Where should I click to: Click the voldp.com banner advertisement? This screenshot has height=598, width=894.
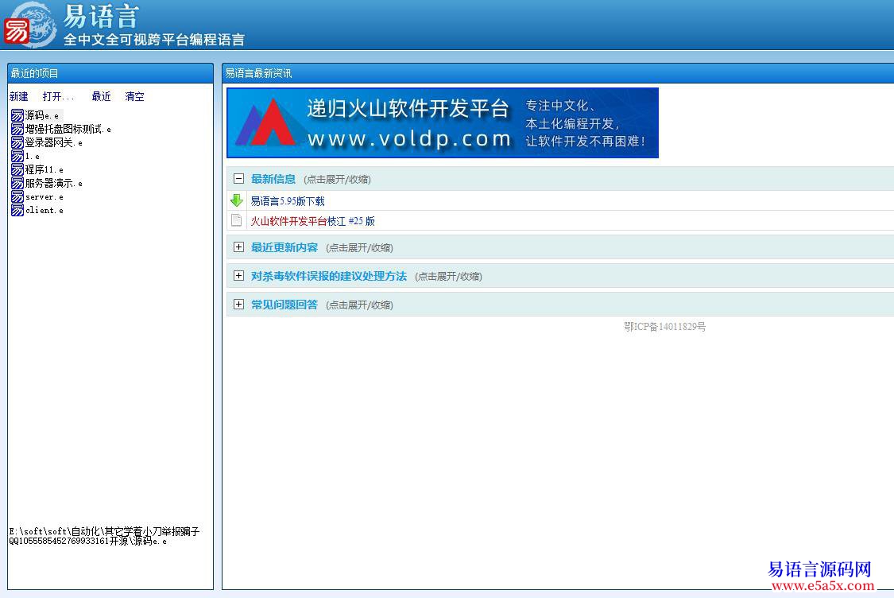tap(442, 122)
